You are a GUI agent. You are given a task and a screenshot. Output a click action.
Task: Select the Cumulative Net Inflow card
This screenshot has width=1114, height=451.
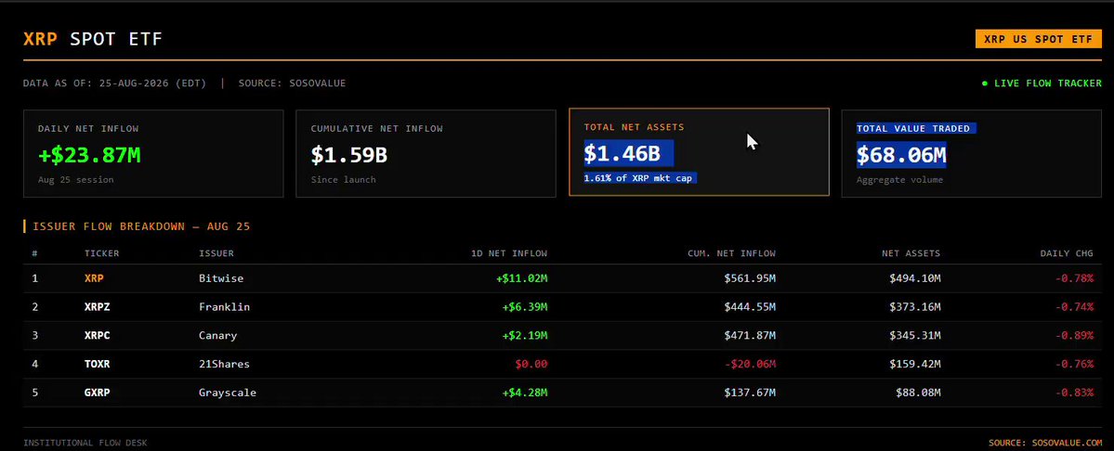[426, 153]
